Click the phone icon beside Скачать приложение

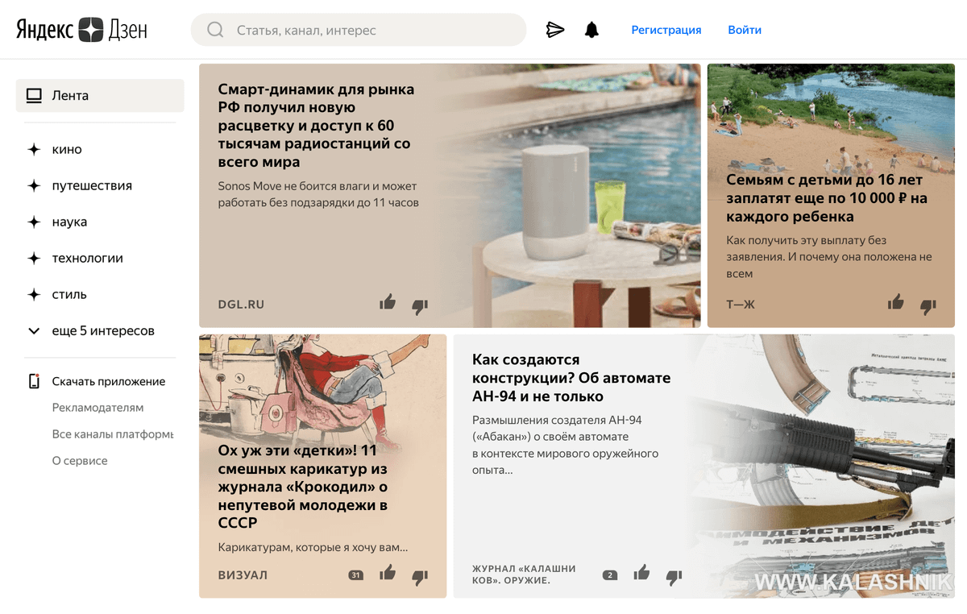[x=34, y=381]
